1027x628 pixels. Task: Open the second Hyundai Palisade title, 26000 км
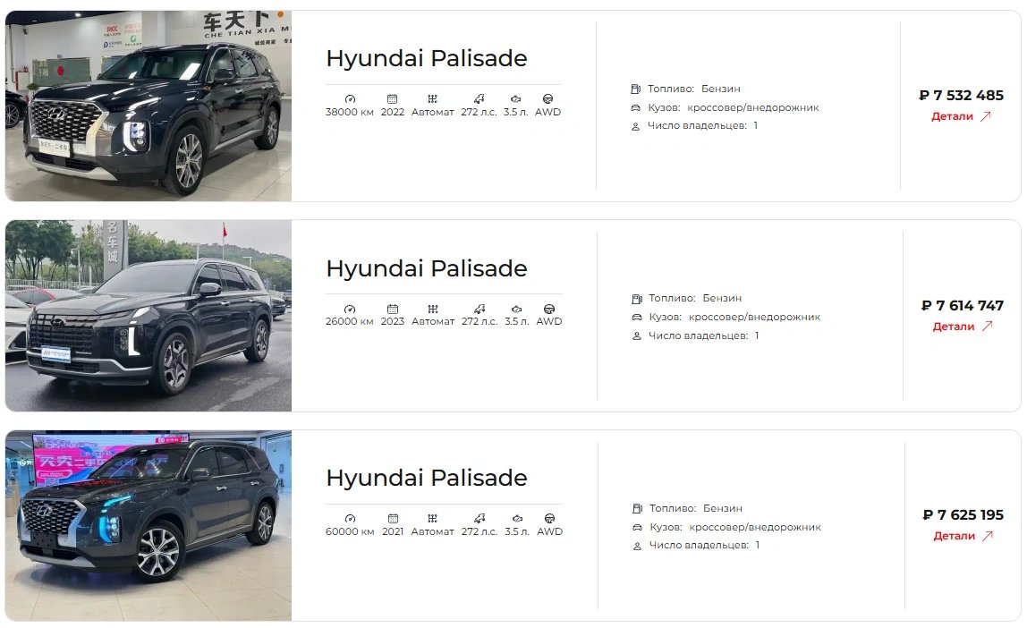pos(427,268)
